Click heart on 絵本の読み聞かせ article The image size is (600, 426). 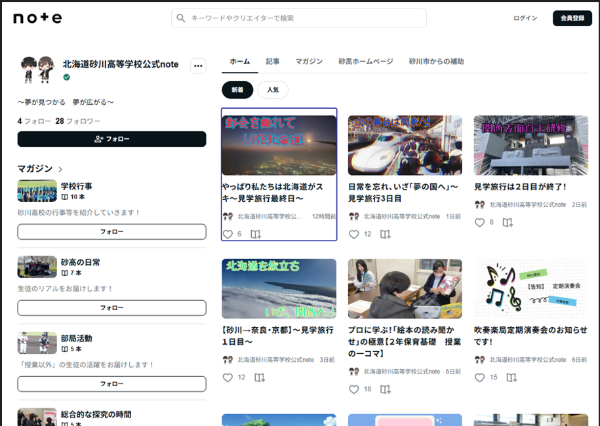[x=353, y=389]
